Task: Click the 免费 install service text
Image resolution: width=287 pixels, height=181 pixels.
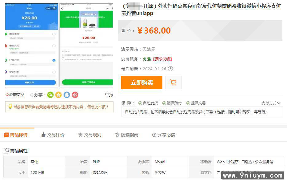Action: tap(147, 59)
